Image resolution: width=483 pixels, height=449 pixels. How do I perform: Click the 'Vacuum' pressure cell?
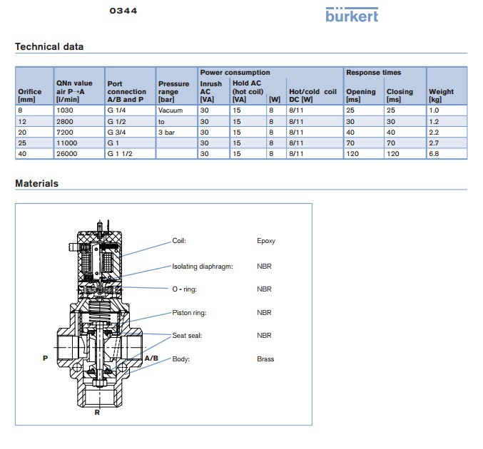point(171,110)
